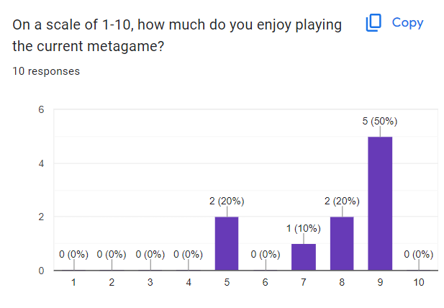This screenshot has height=308, width=444.
Task: Select the bar for rating 5
Action: (227, 243)
